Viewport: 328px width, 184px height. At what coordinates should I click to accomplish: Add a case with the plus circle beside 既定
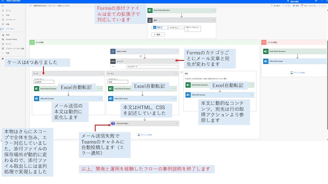[181, 72]
